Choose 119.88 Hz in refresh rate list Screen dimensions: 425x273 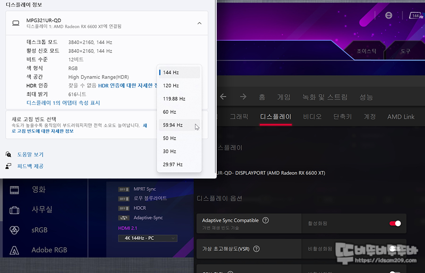(x=179, y=99)
